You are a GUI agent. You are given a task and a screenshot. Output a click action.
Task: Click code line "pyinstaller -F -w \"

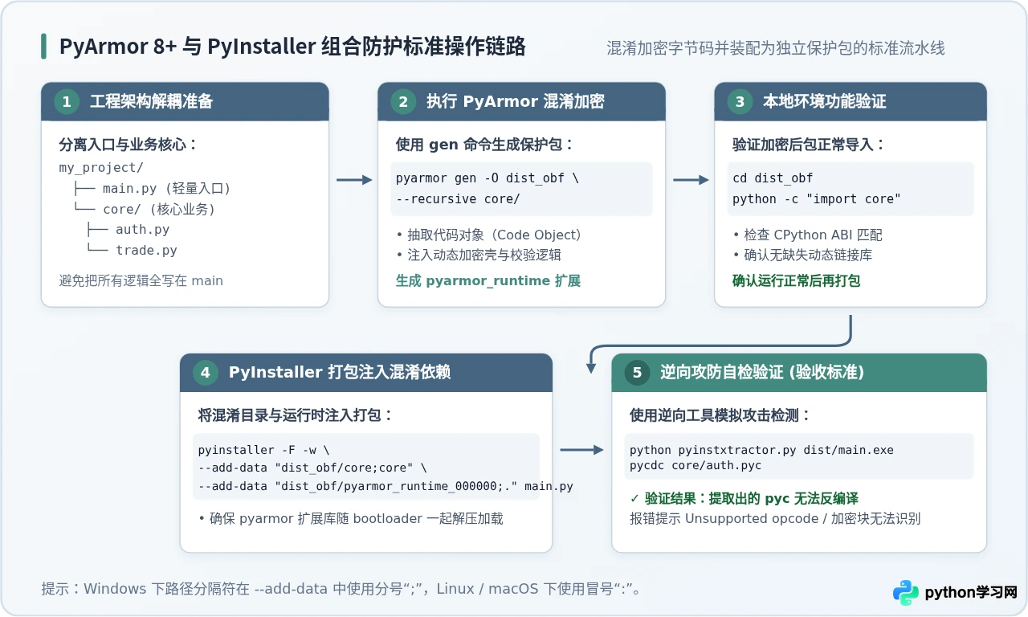[263, 450]
